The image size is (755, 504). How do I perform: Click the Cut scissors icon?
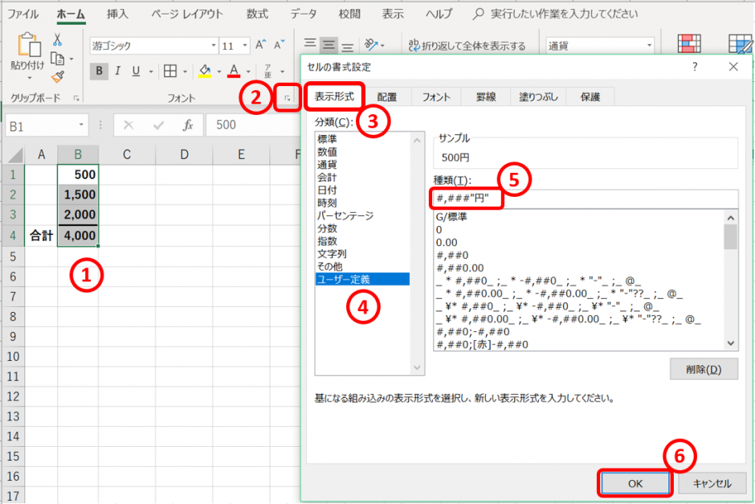tap(58, 40)
